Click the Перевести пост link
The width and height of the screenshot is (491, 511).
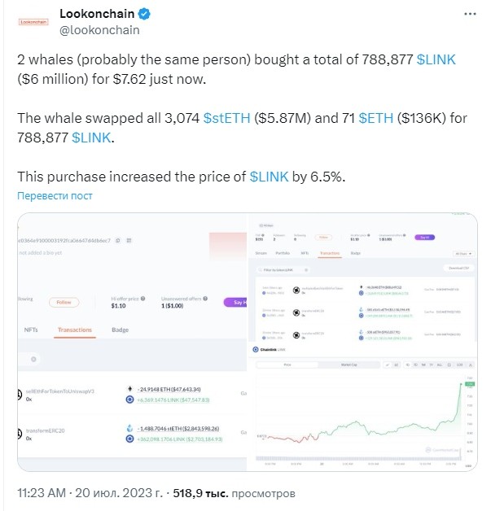pos(55,195)
